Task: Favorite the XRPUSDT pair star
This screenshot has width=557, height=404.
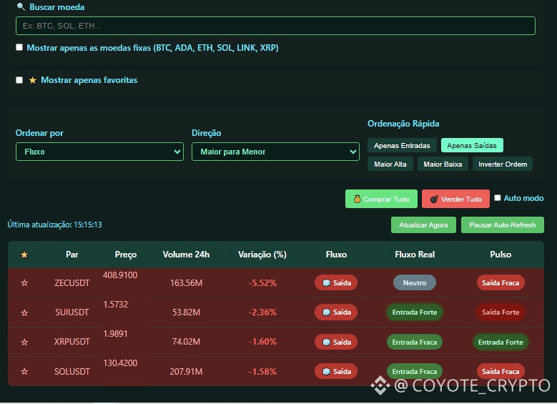Action: [24, 343]
